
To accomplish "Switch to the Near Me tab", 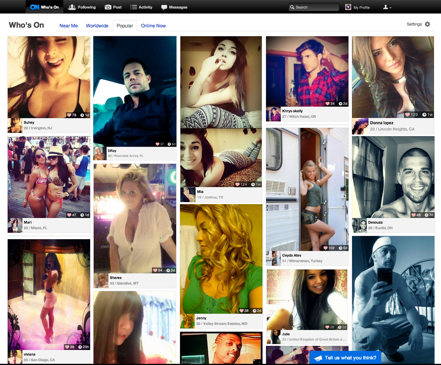I will (x=69, y=26).
